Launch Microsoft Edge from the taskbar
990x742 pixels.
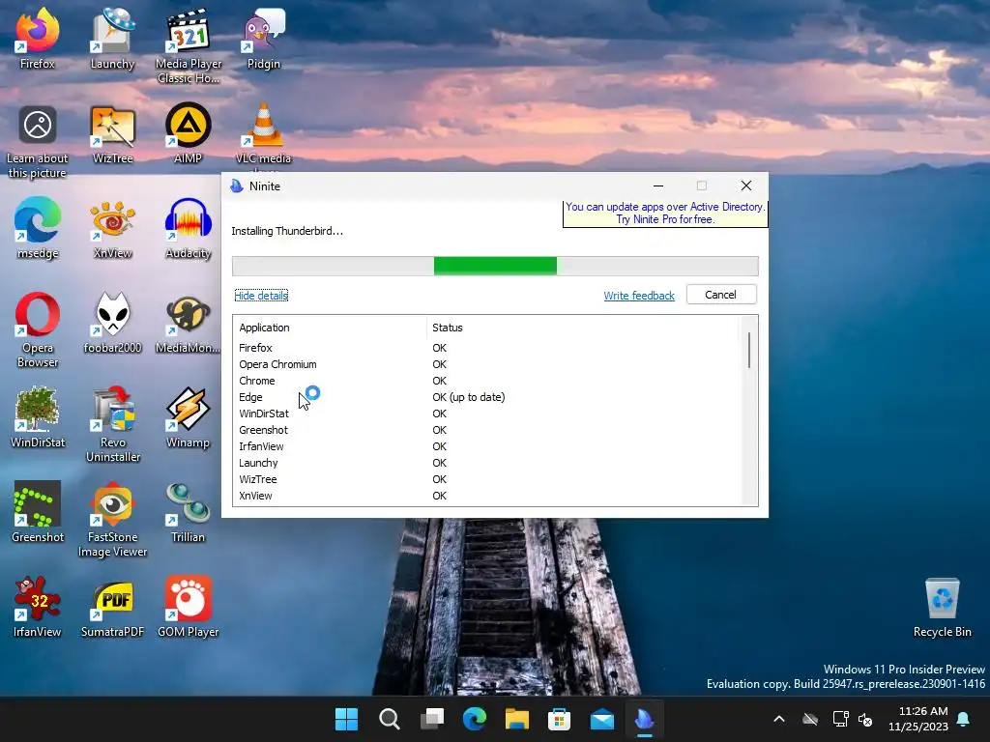(474, 719)
